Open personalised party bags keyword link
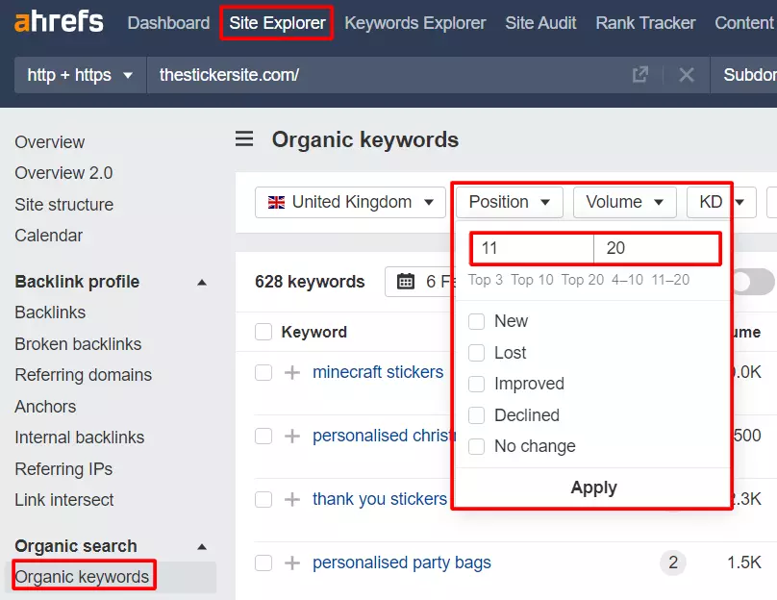 tap(401, 562)
